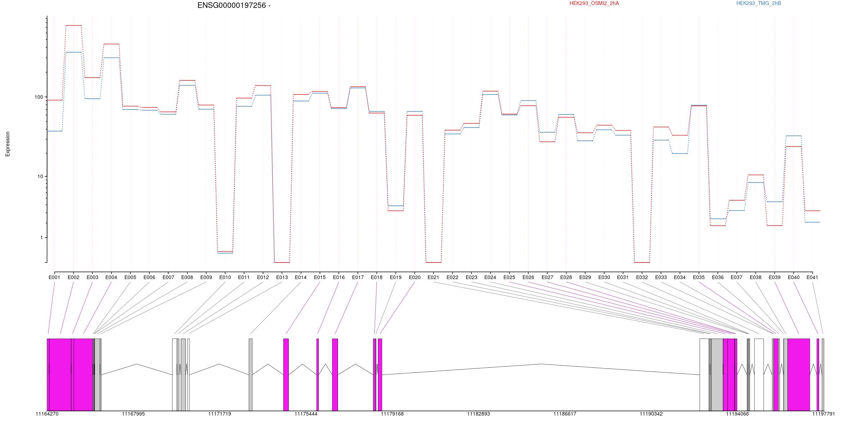863x431 pixels.
Task: Click exon label E006
Action: (149, 278)
